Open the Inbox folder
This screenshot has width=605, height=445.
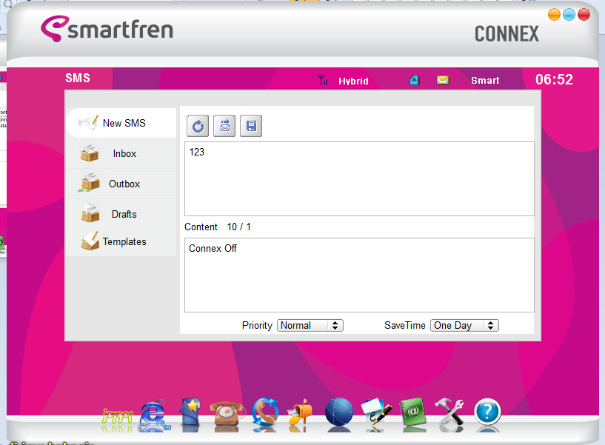click(x=121, y=153)
